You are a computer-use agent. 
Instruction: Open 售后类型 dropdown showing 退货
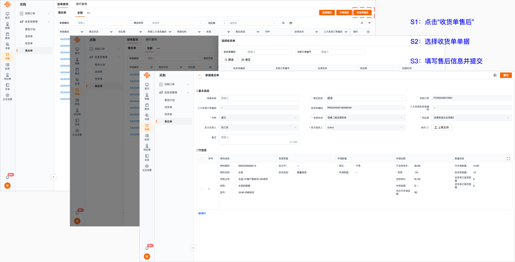[365, 98]
